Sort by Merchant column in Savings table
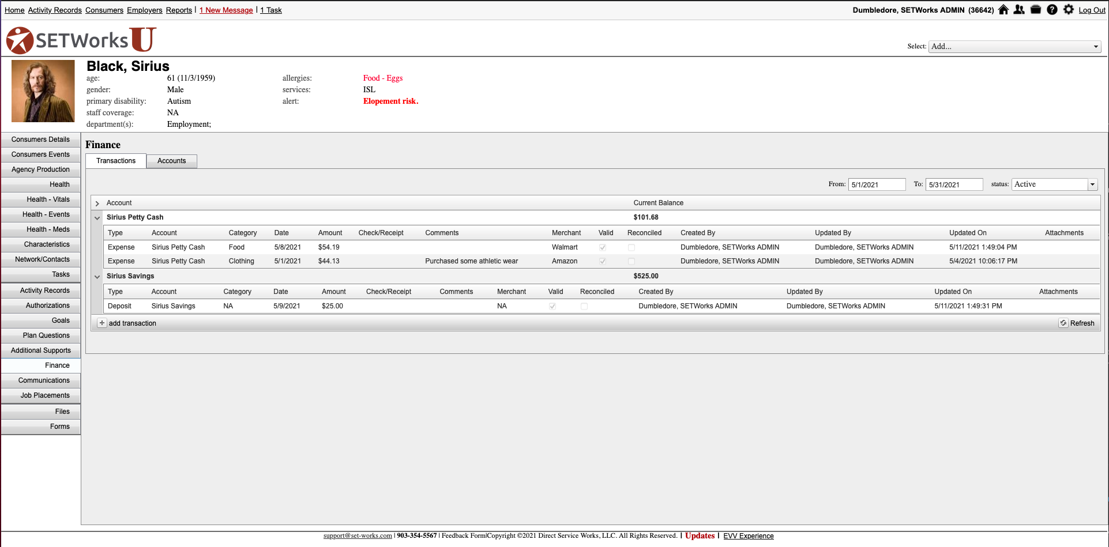Viewport: 1109px width, 547px height. [512, 292]
